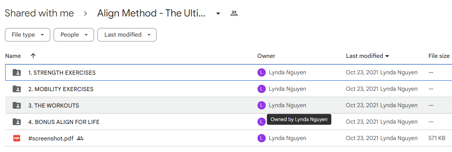Click the File size column header
This screenshot has width=452, height=152.
(x=439, y=56)
